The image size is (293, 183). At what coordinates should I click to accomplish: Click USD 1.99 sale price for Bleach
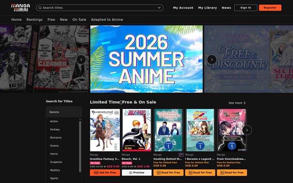point(143,166)
